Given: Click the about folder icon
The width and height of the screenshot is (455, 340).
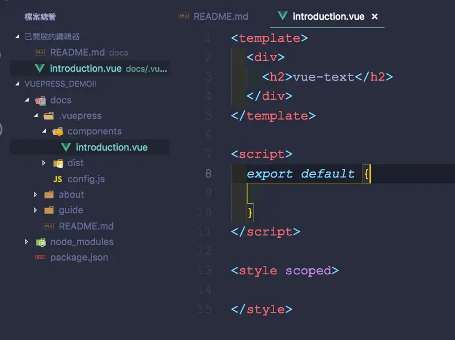Looking at the screenshot, I should [49, 195].
